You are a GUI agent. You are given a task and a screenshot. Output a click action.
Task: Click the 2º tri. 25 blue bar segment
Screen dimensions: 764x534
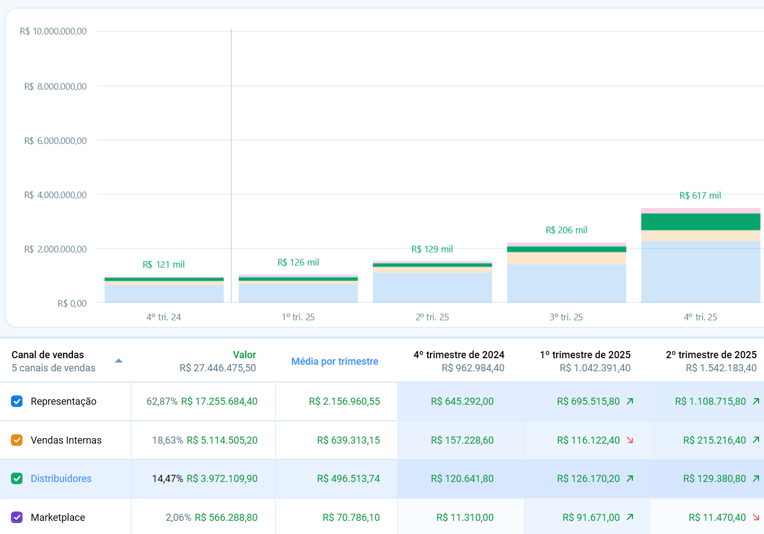coord(432,288)
